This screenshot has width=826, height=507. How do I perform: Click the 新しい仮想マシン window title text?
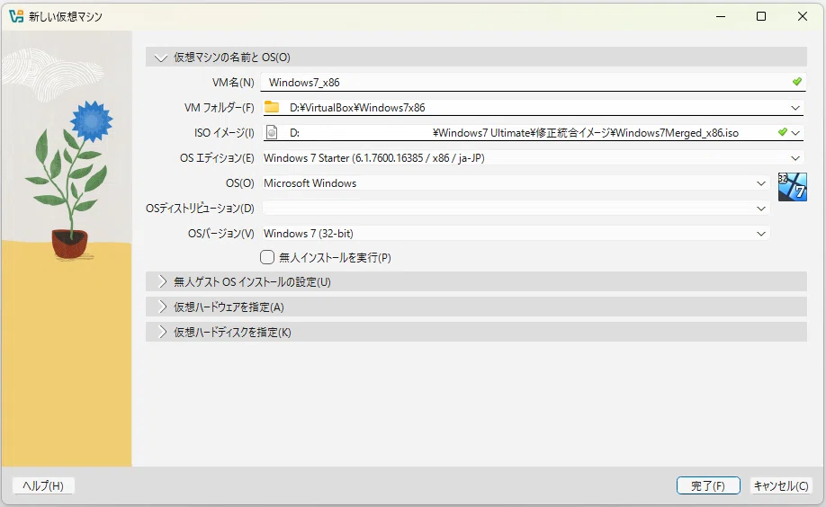[x=66, y=17]
